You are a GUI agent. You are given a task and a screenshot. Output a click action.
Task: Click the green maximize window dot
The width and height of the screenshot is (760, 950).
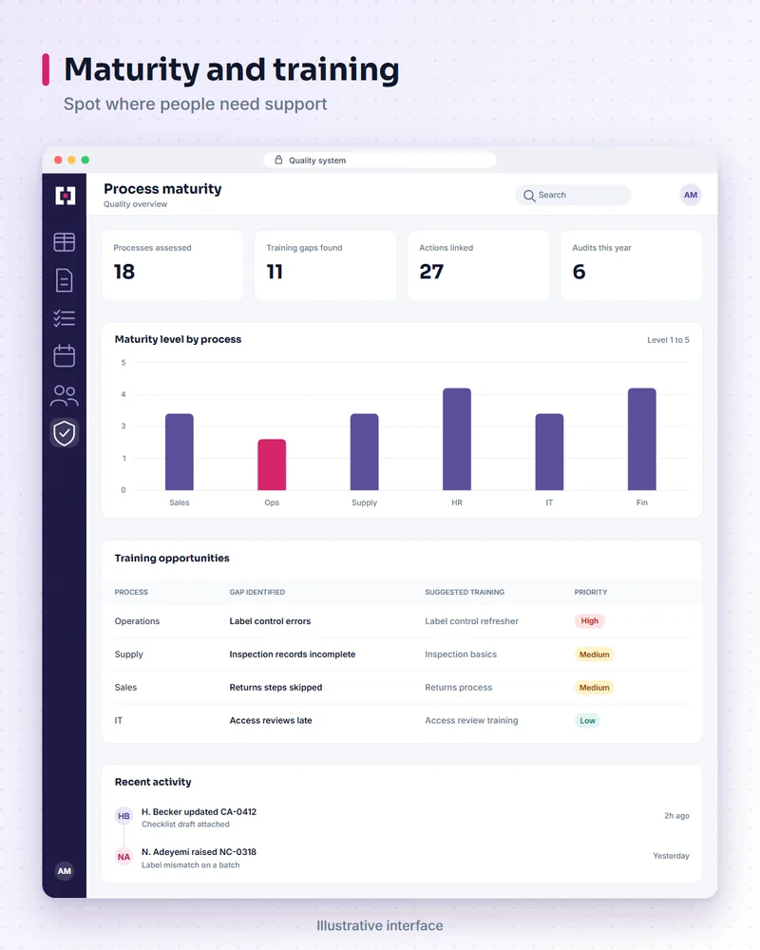(85, 160)
